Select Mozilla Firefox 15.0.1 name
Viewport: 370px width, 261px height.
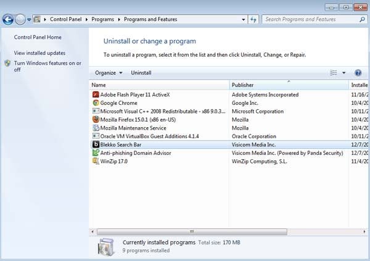(138, 120)
